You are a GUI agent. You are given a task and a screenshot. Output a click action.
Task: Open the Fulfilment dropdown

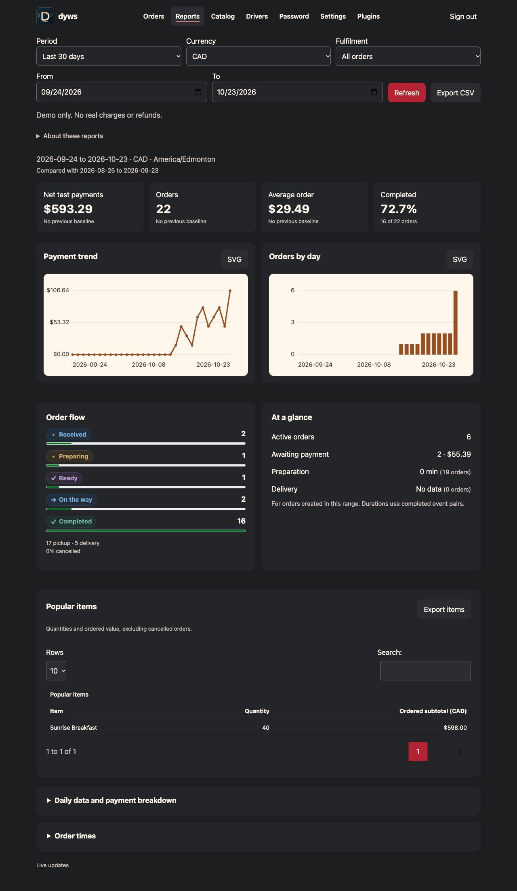[x=408, y=56]
